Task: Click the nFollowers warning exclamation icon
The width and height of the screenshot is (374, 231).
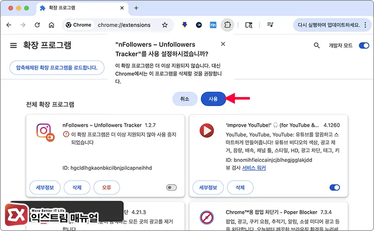Action: (x=66, y=134)
